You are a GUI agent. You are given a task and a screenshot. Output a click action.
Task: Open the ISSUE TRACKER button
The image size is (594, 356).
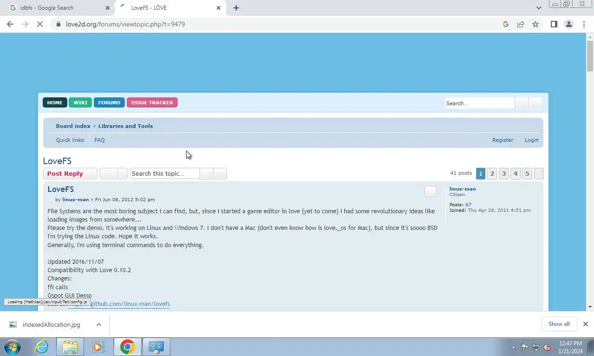pos(152,102)
